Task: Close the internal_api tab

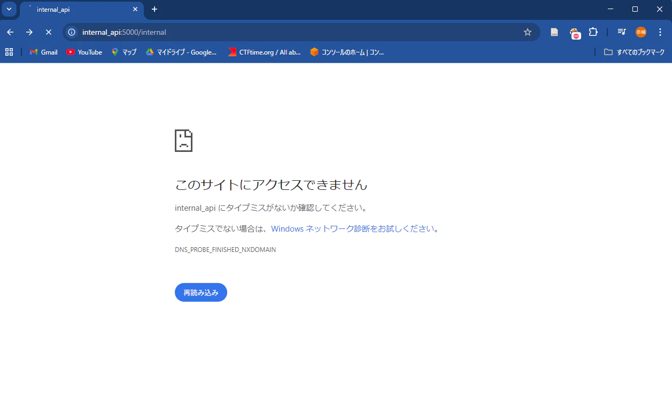Action: tap(135, 10)
